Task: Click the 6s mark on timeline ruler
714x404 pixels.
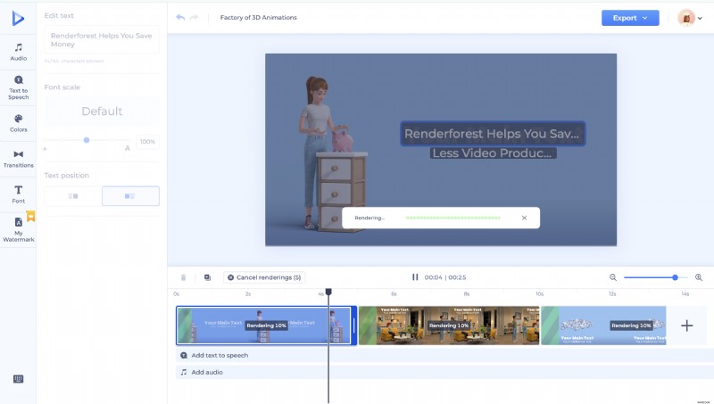Action: (x=394, y=294)
